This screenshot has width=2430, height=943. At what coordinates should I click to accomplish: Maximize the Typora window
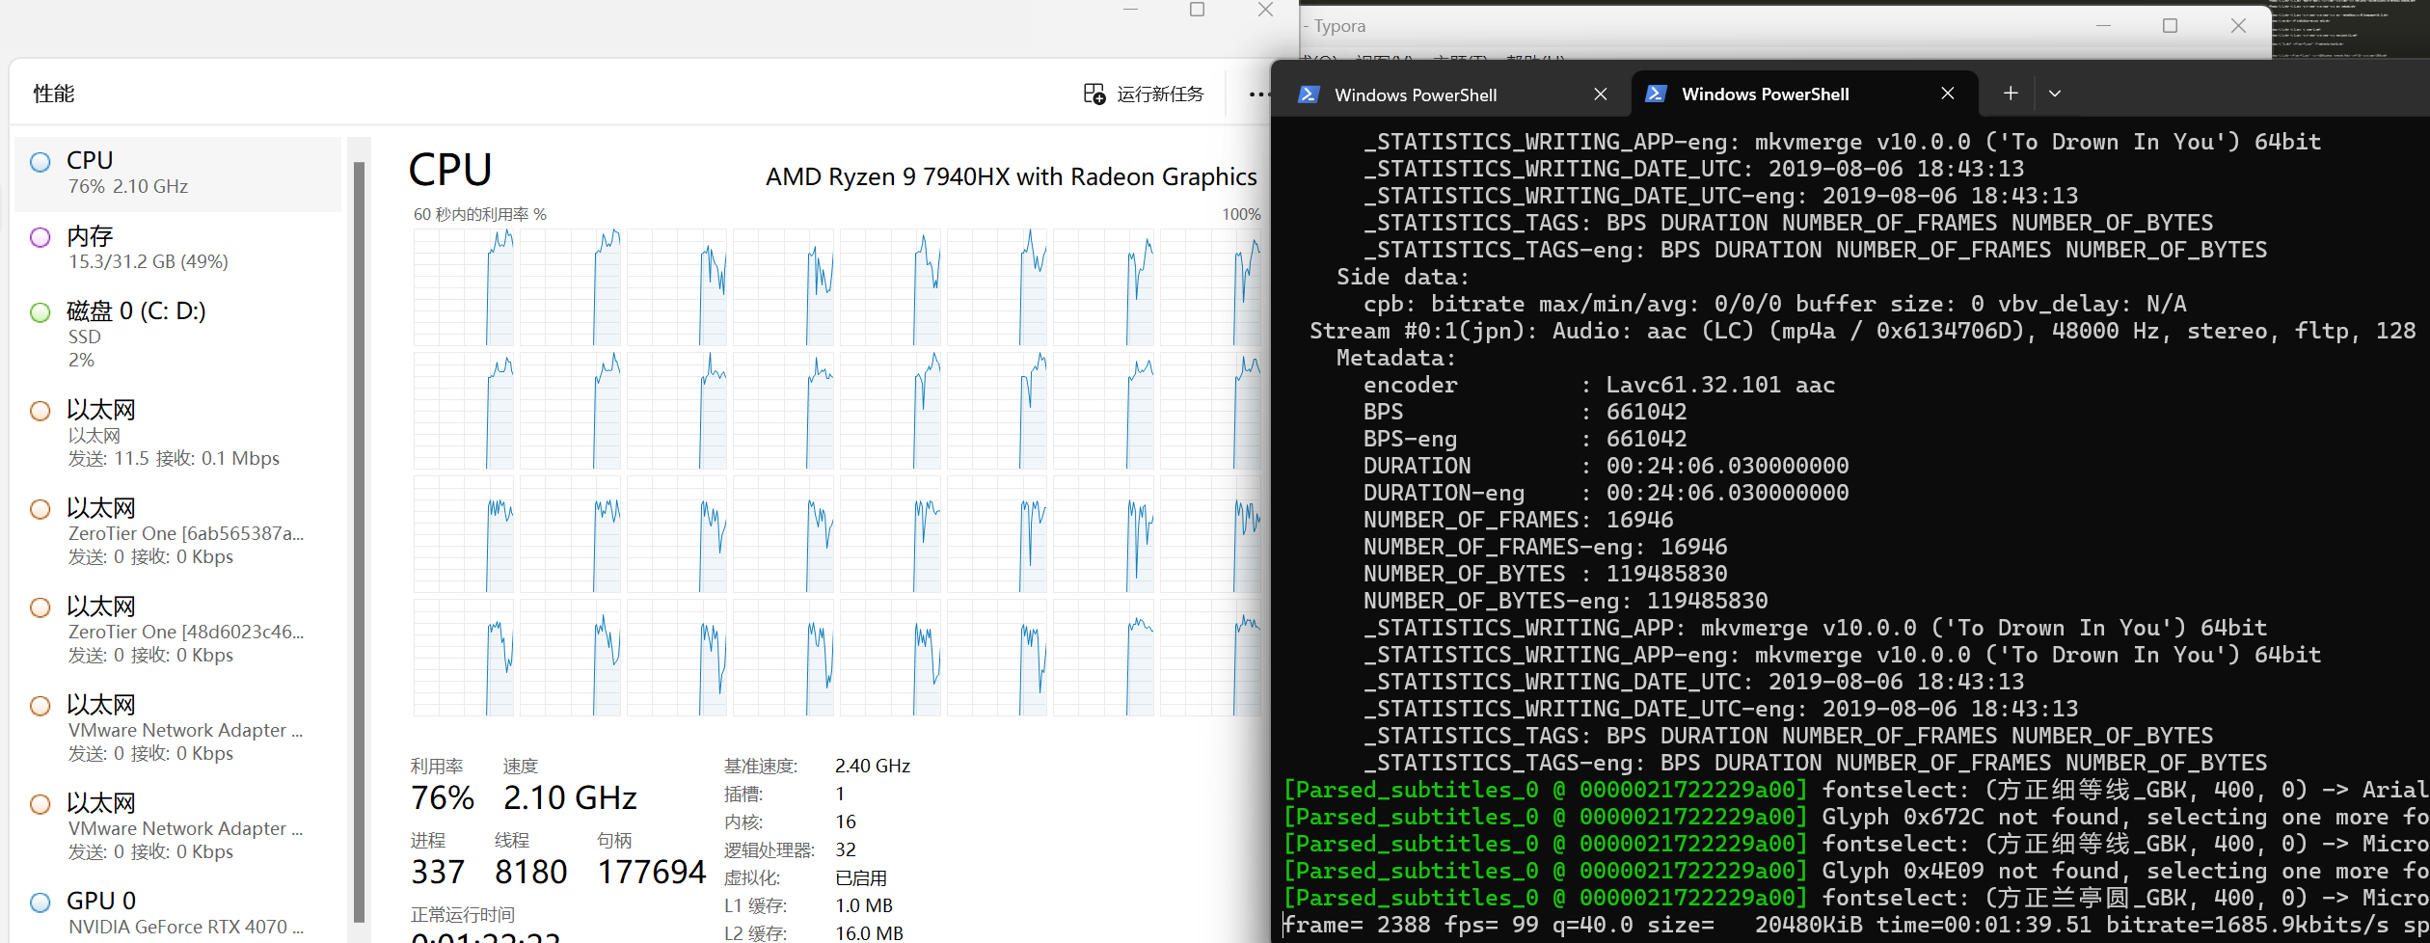click(x=2171, y=26)
